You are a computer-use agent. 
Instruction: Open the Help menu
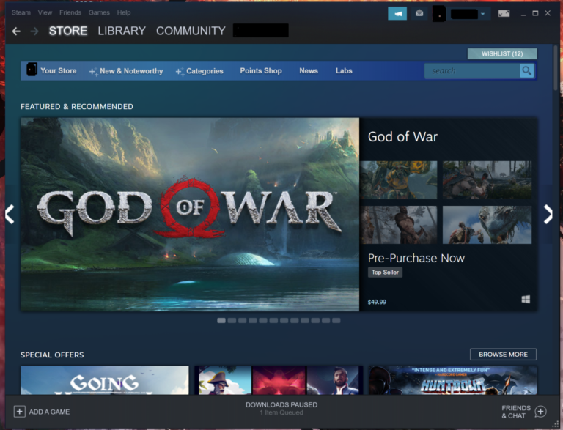124,12
